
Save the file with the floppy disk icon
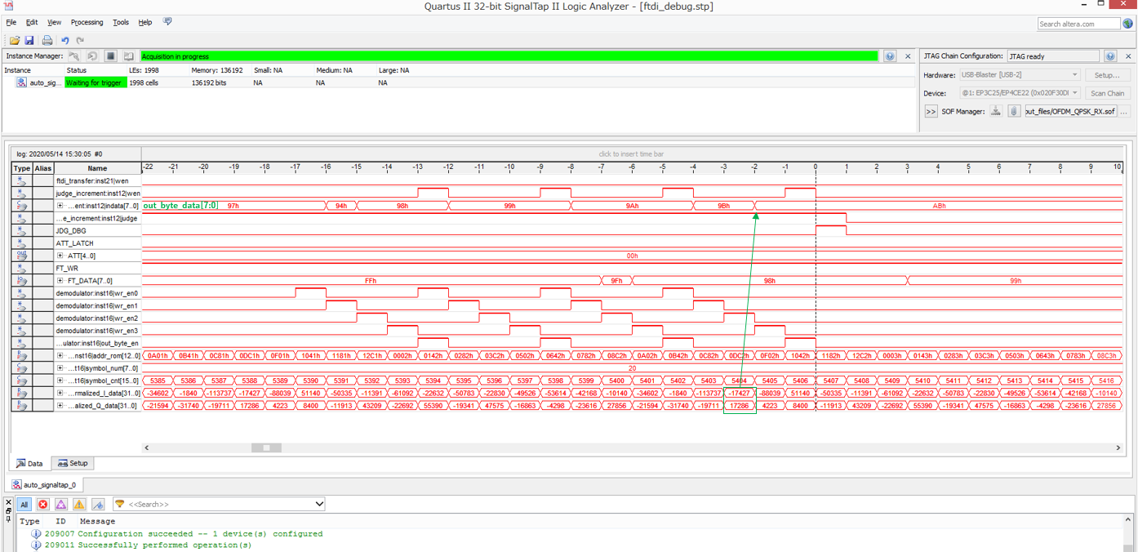pyautogui.click(x=29, y=40)
